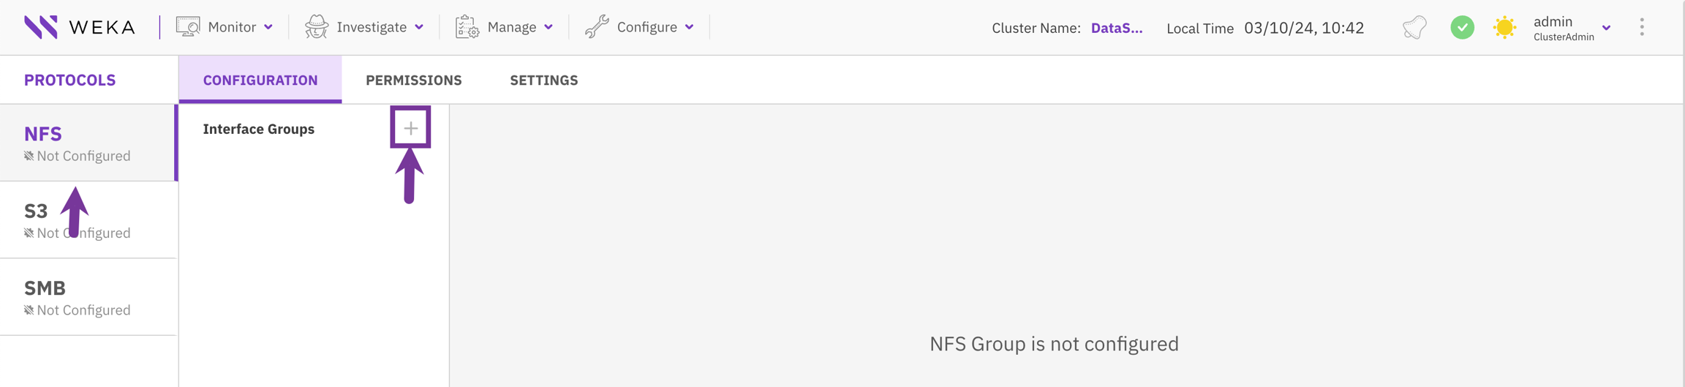Click the Investigate detective icon
Screen dimensions: 1685x387
click(x=317, y=27)
